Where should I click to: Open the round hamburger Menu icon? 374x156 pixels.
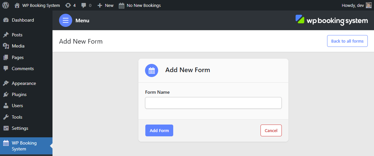66,20
